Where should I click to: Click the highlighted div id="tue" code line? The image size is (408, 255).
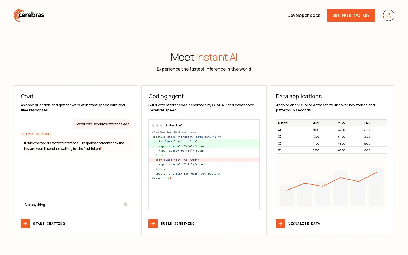click(204, 141)
